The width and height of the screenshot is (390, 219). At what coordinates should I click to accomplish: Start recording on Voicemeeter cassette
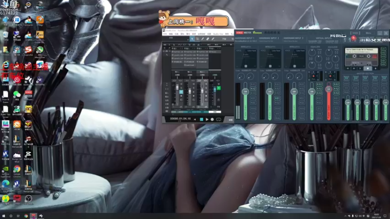tap(375, 68)
